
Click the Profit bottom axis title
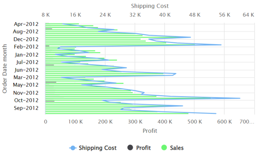coord(150,131)
